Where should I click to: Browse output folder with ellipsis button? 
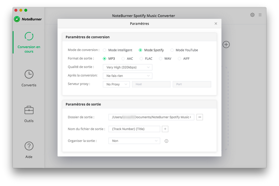click(x=199, y=117)
